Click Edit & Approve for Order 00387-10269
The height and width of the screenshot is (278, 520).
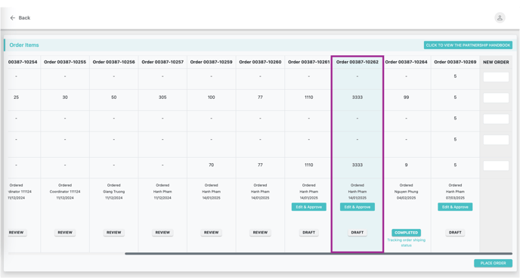(x=455, y=207)
